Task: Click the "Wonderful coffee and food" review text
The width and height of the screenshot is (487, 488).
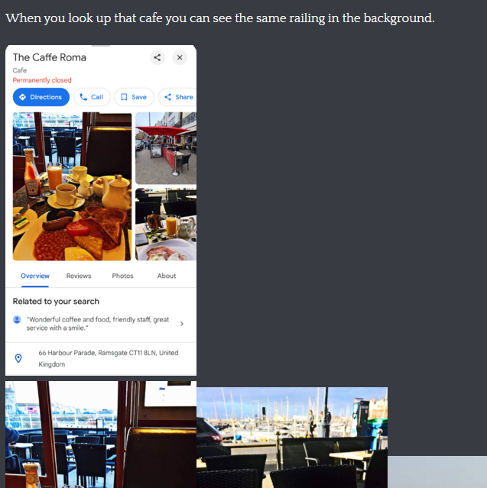Action: pos(98,324)
